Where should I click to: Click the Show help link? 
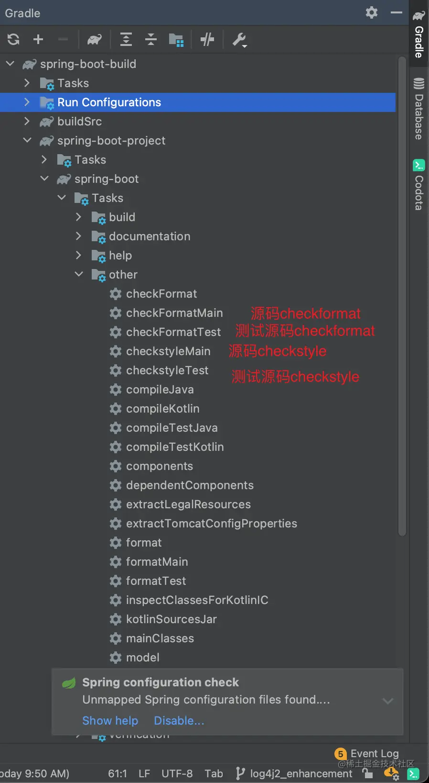click(110, 720)
